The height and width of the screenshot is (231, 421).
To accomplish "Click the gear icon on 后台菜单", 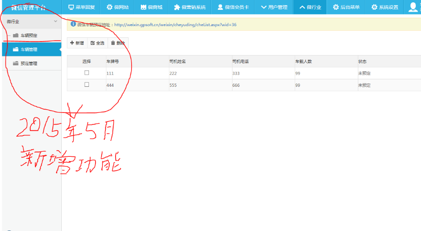I will pos(335,7).
